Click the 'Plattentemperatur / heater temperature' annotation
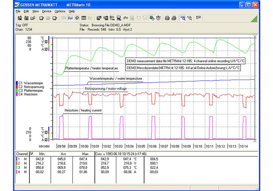This screenshot has height=191, width=273. click(91, 68)
